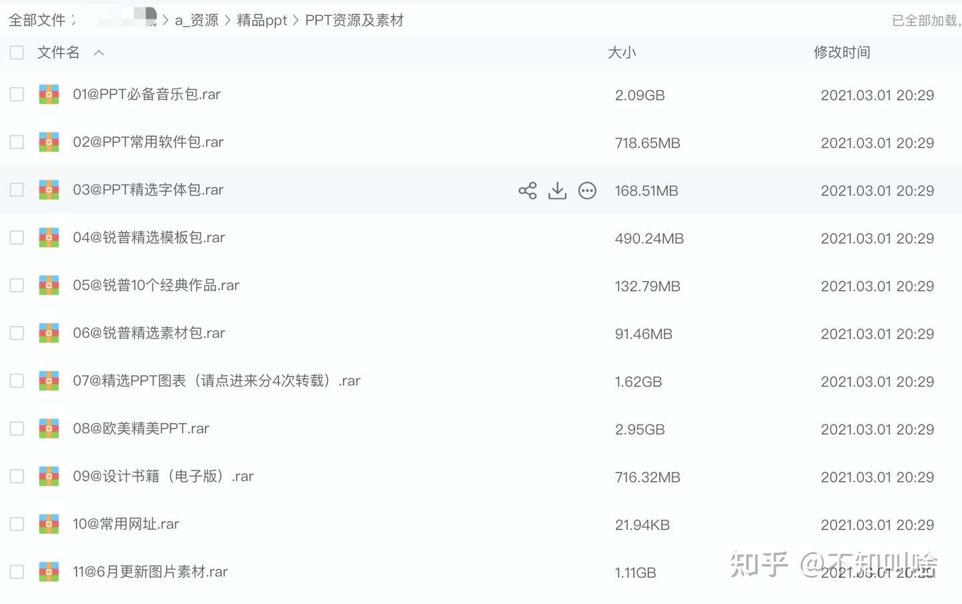962x604 pixels.
Task: Open file 03@PPT精选字体包.rar
Action: coord(148,190)
